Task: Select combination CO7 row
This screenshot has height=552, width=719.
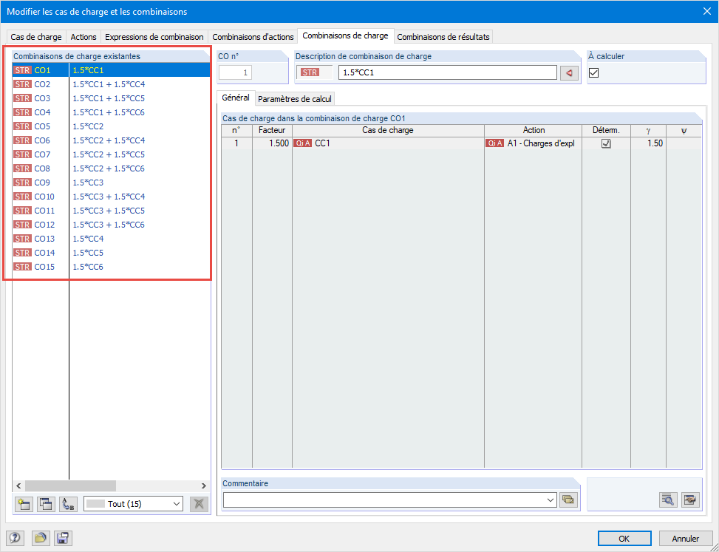Action: [112, 154]
